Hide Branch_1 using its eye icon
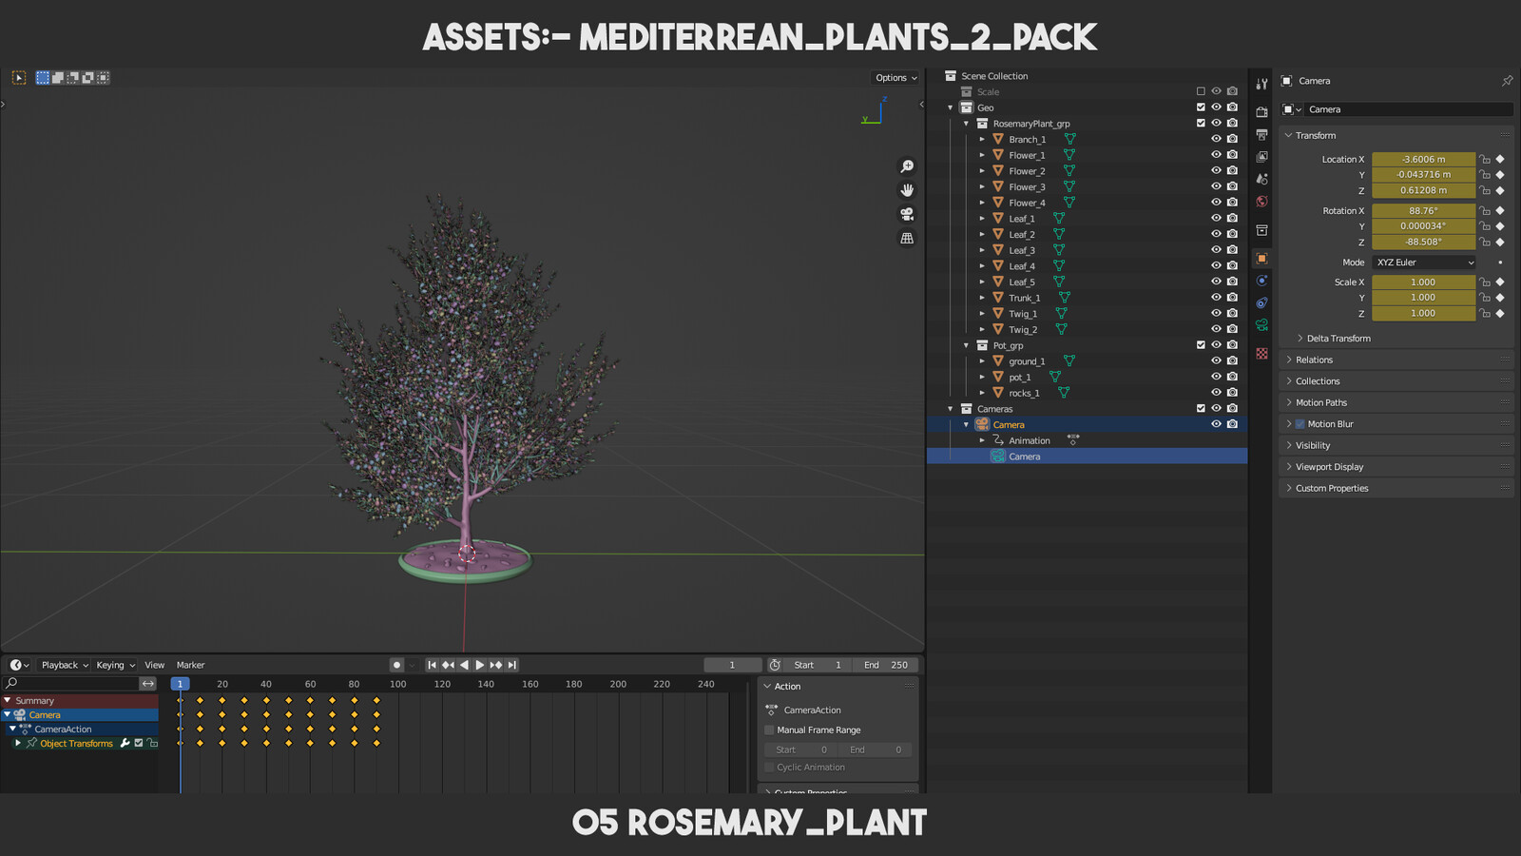The width and height of the screenshot is (1521, 856). (1216, 139)
